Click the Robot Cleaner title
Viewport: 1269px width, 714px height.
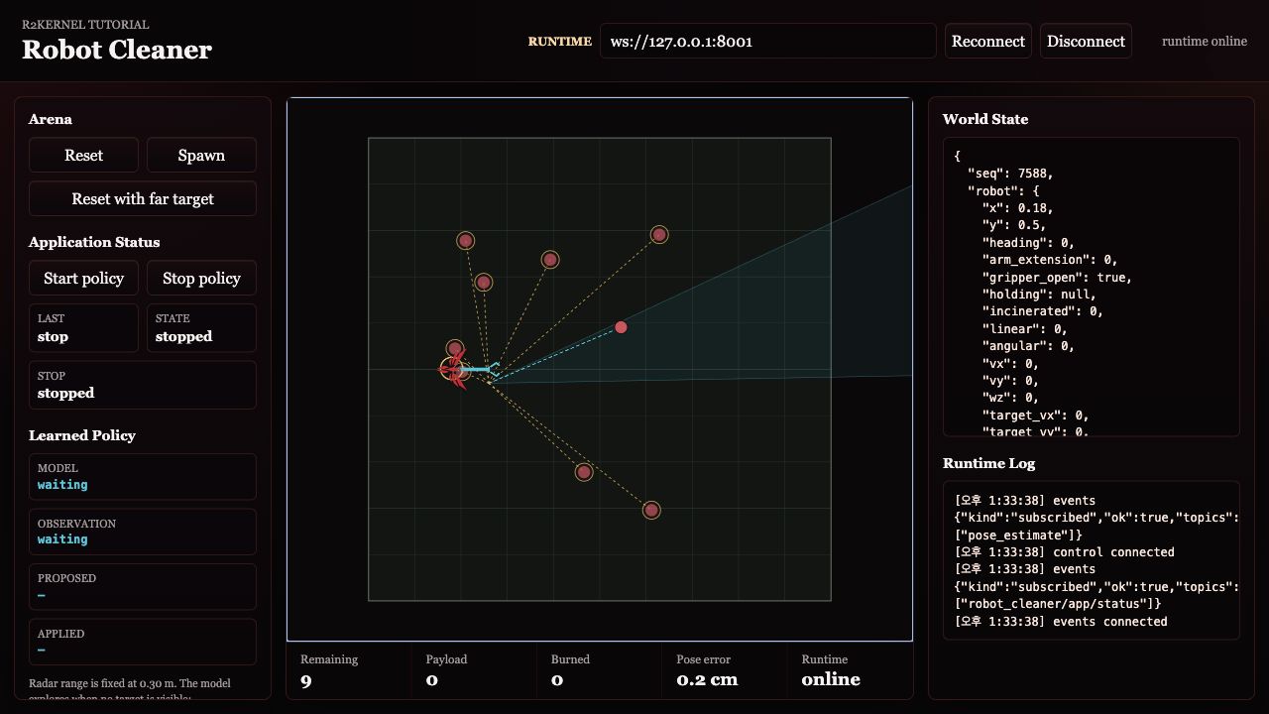click(117, 50)
